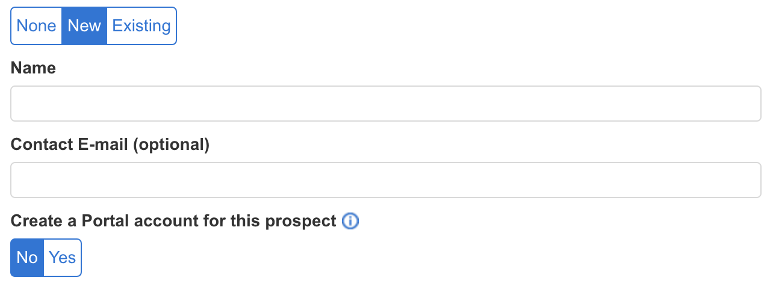
Task: Click the Name field label
Action: (x=33, y=68)
